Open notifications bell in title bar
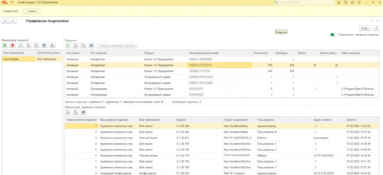This screenshot has height=175, width=383. coord(338,3)
